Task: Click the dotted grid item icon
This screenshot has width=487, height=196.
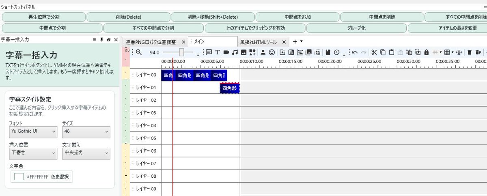Action: [x=318, y=52]
